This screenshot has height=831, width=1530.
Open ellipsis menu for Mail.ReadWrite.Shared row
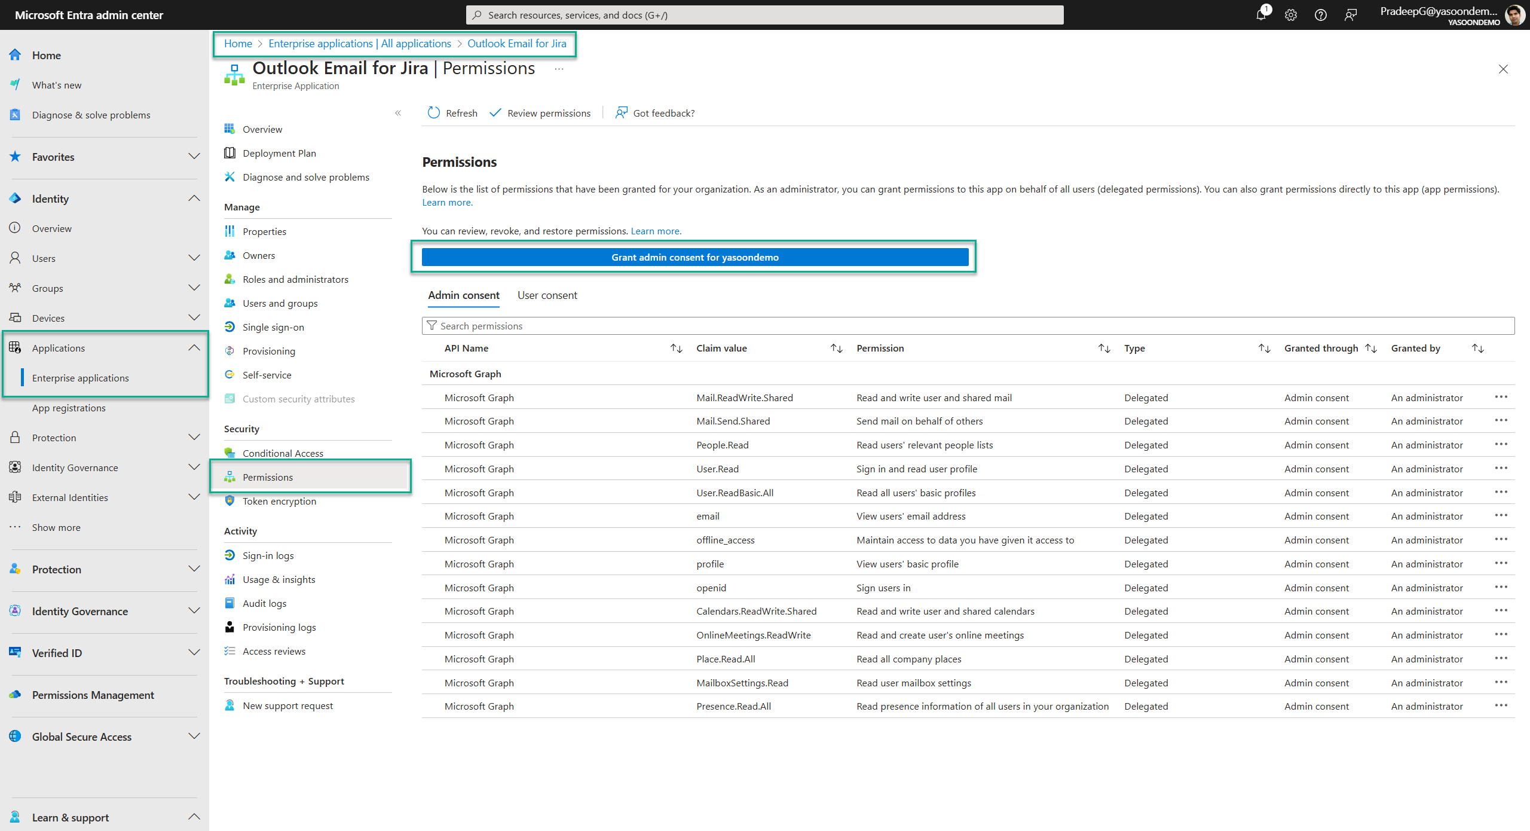(1501, 397)
